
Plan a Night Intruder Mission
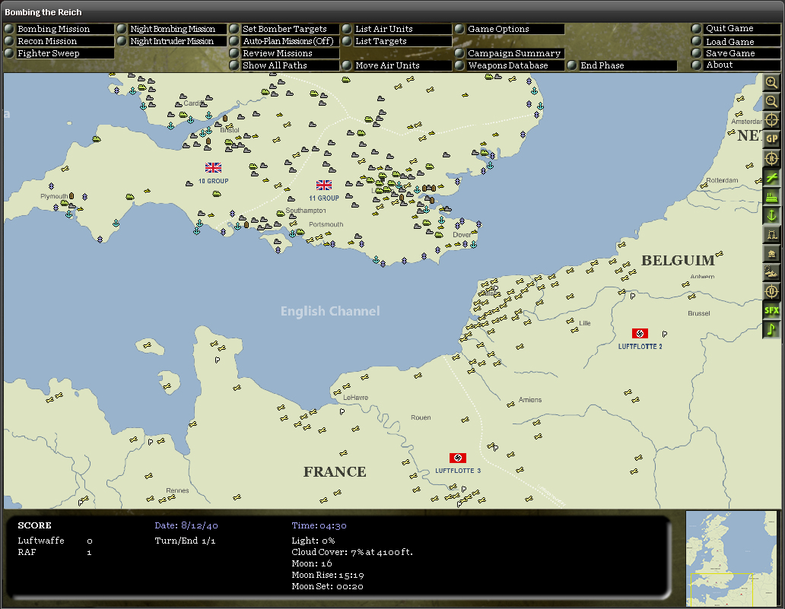(x=172, y=41)
